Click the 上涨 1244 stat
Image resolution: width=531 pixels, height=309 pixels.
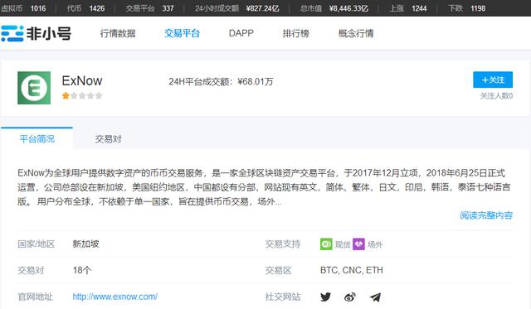[x=408, y=8]
